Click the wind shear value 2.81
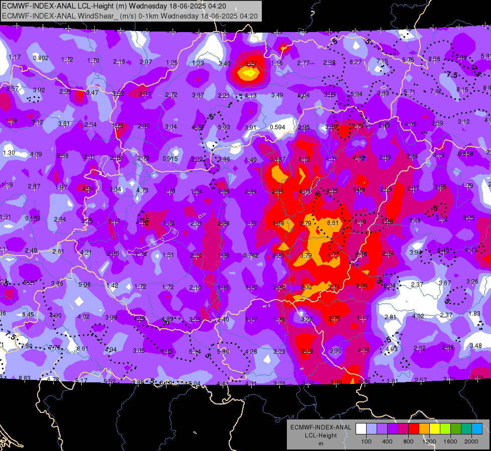This screenshot has width=491, height=451. 390,317
